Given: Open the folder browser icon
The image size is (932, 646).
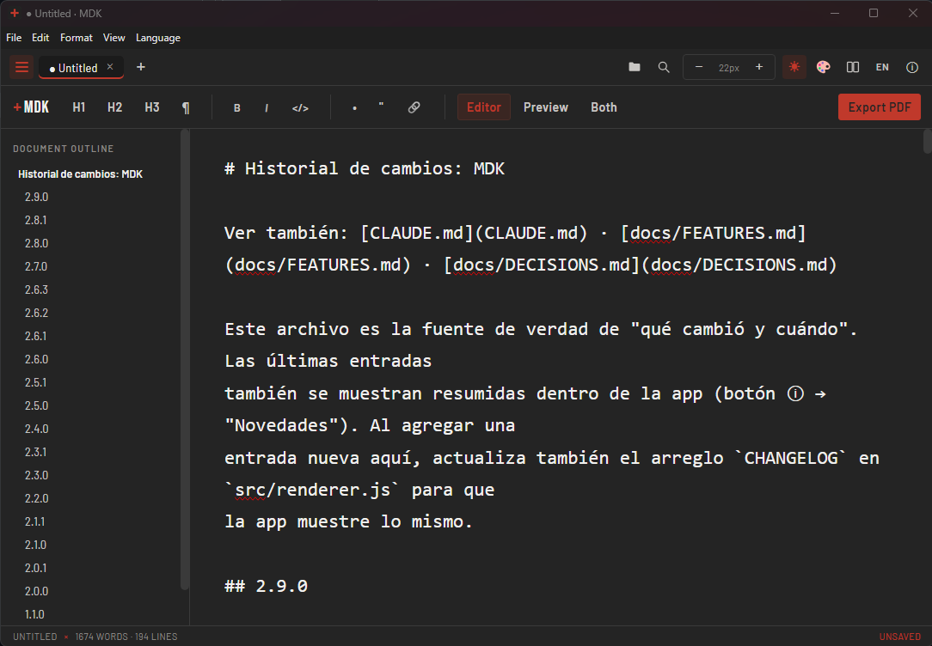Looking at the screenshot, I should [x=635, y=67].
